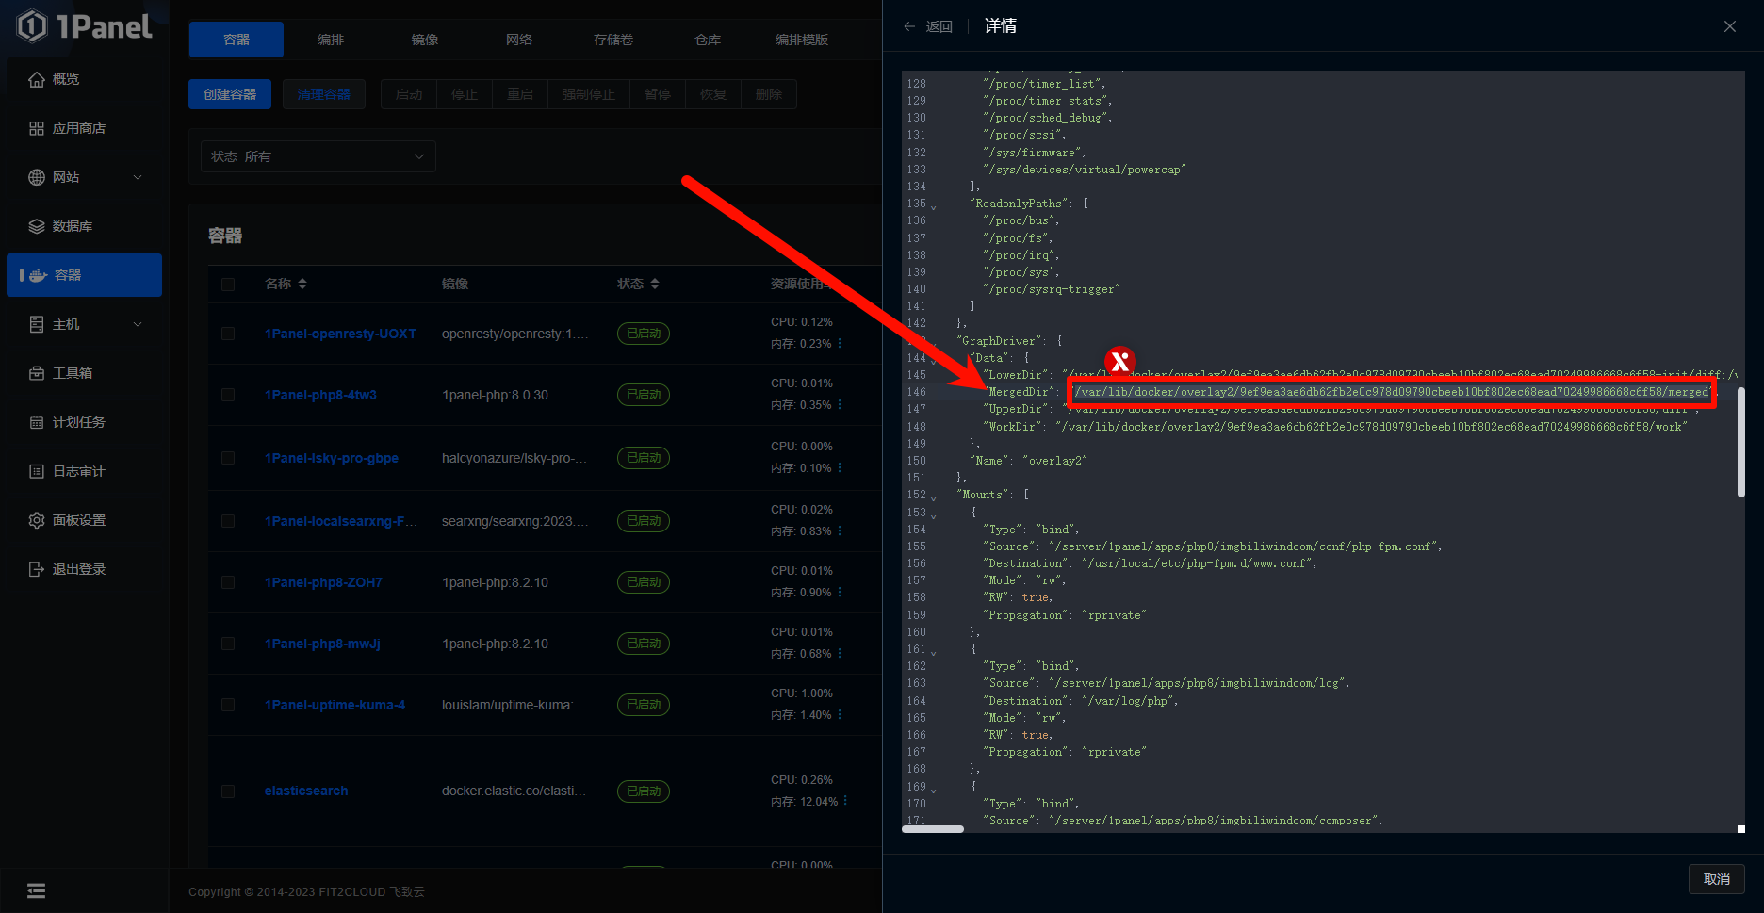The image size is (1764, 913).
Task: Click the 计划任务 calendar icon
Action: (x=37, y=422)
